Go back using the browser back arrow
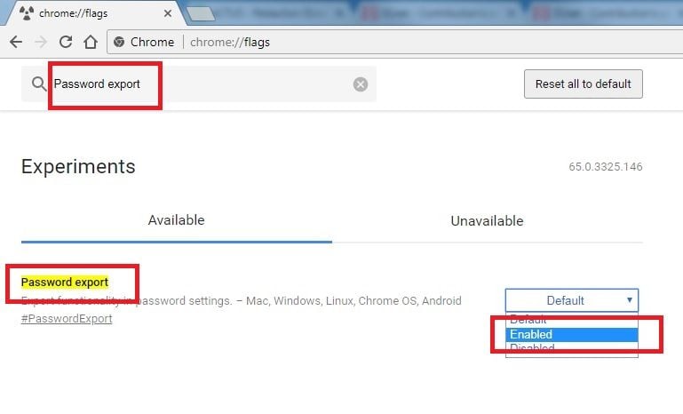This screenshot has width=683, height=414. (16, 42)
